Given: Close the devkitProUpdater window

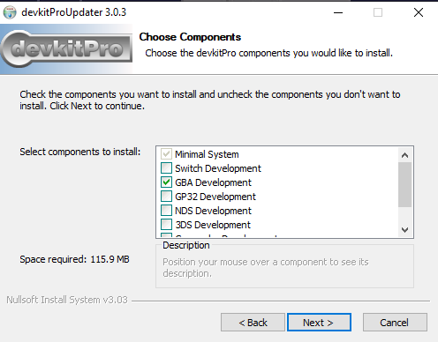Looking at the screenshot, I should (x=419, y=12).
